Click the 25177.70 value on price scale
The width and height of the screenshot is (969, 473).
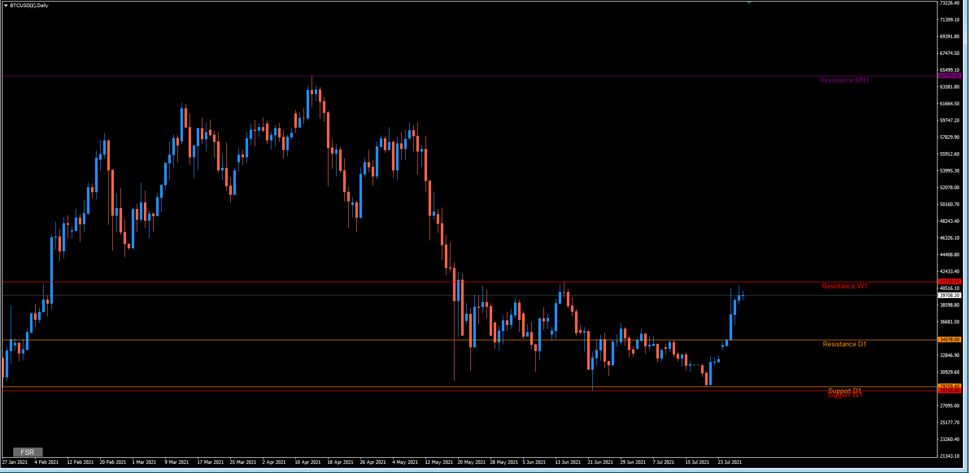point(950,423)
